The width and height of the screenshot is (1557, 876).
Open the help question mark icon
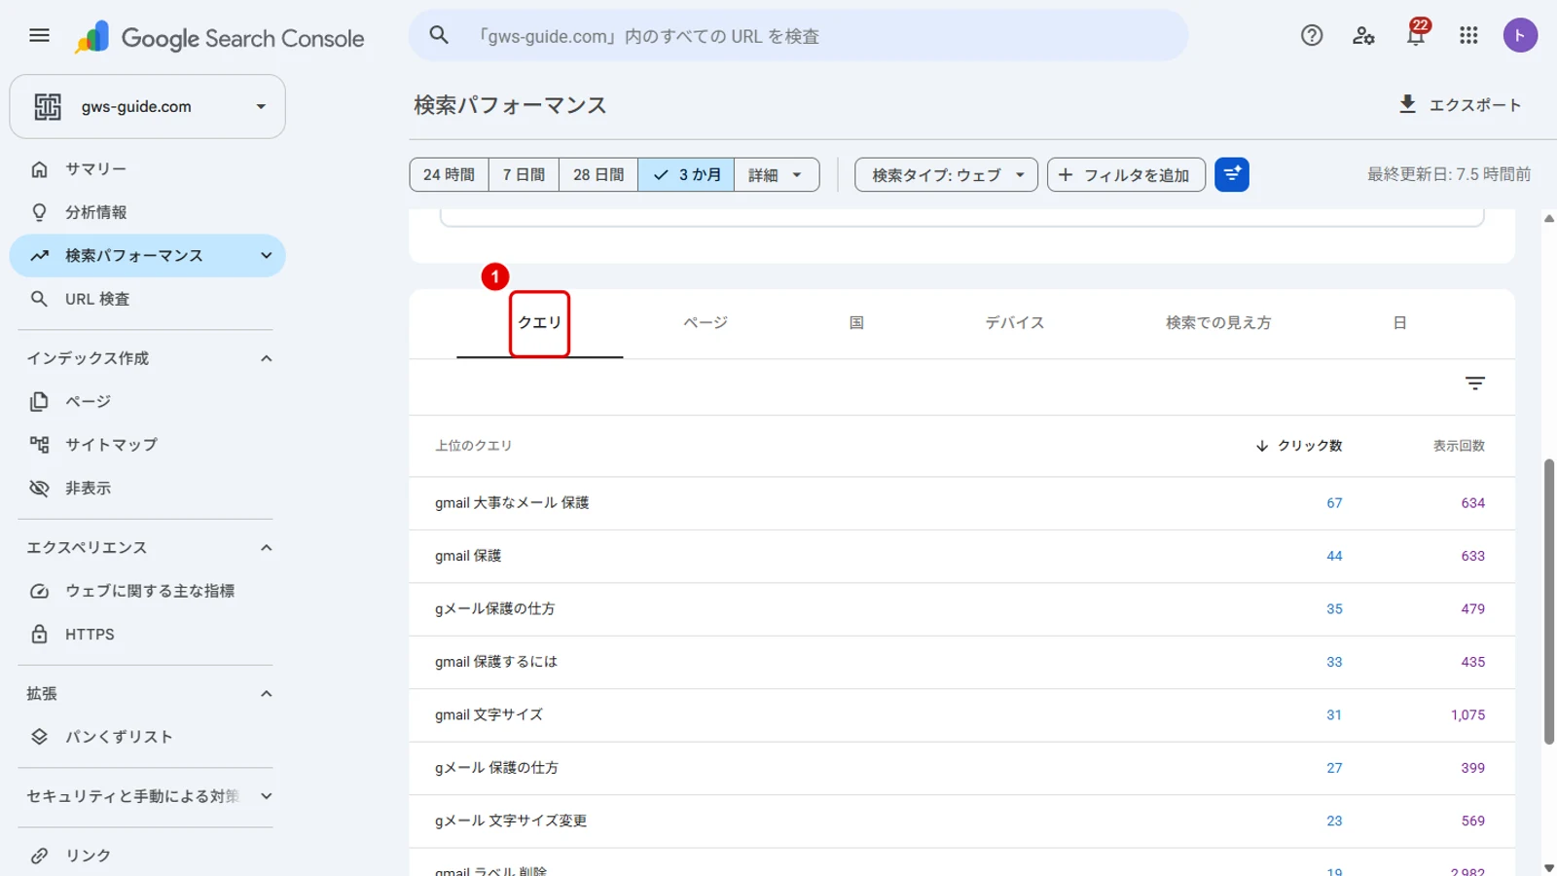pyautogui.click(x=1312, y=36)
